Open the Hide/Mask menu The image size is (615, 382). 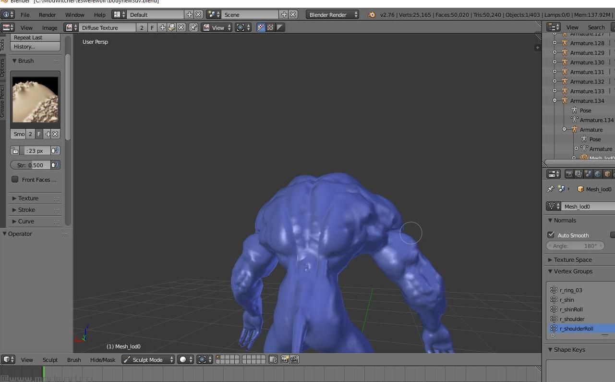click(103, 359)
